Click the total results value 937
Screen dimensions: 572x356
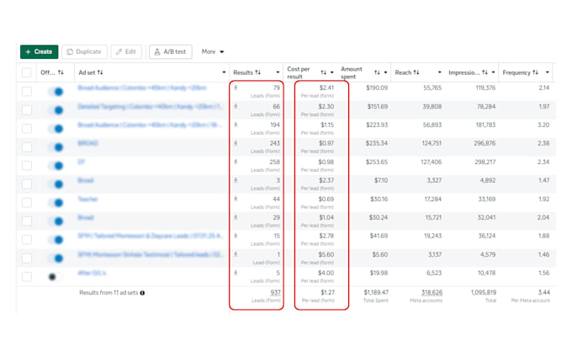tap(275, 293)
